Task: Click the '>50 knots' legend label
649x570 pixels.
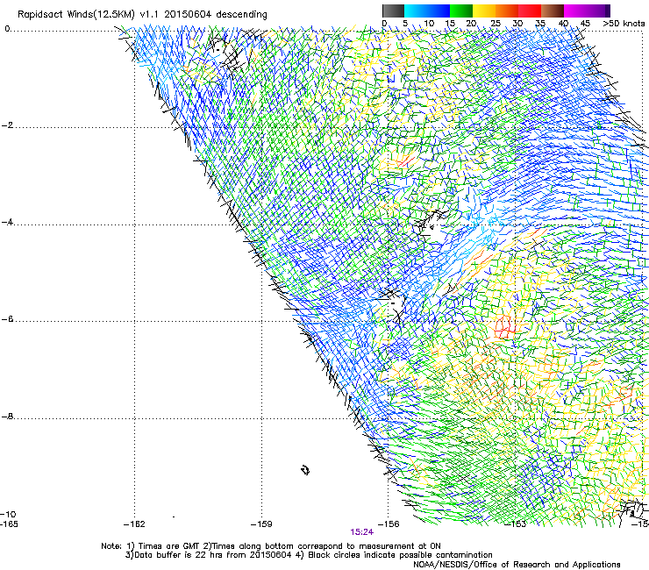Action: [x=624, y=24]
